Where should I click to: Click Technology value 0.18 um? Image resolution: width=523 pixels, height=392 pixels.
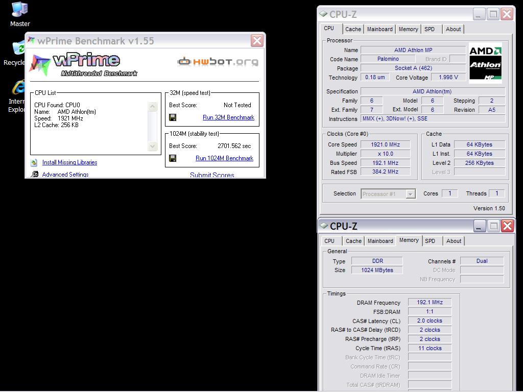tap(375, 77)
